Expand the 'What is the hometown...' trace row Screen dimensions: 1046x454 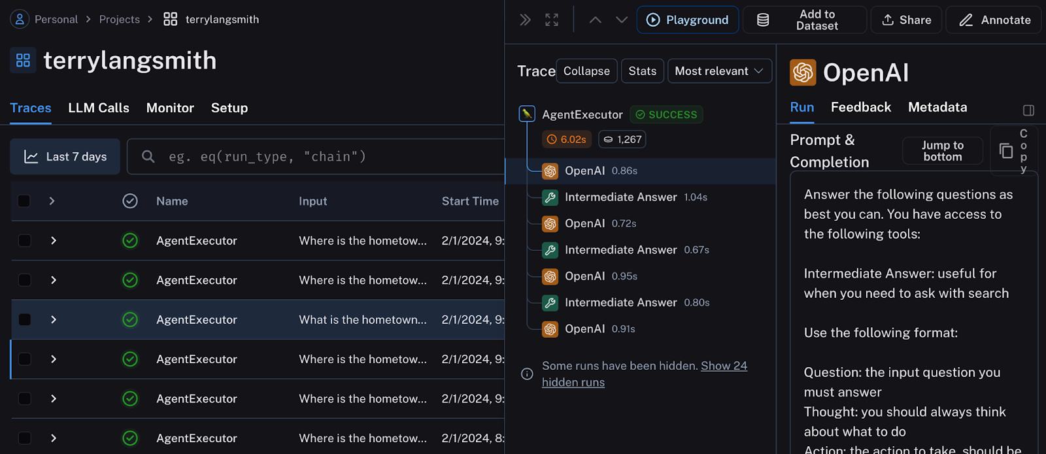[54, 319]
